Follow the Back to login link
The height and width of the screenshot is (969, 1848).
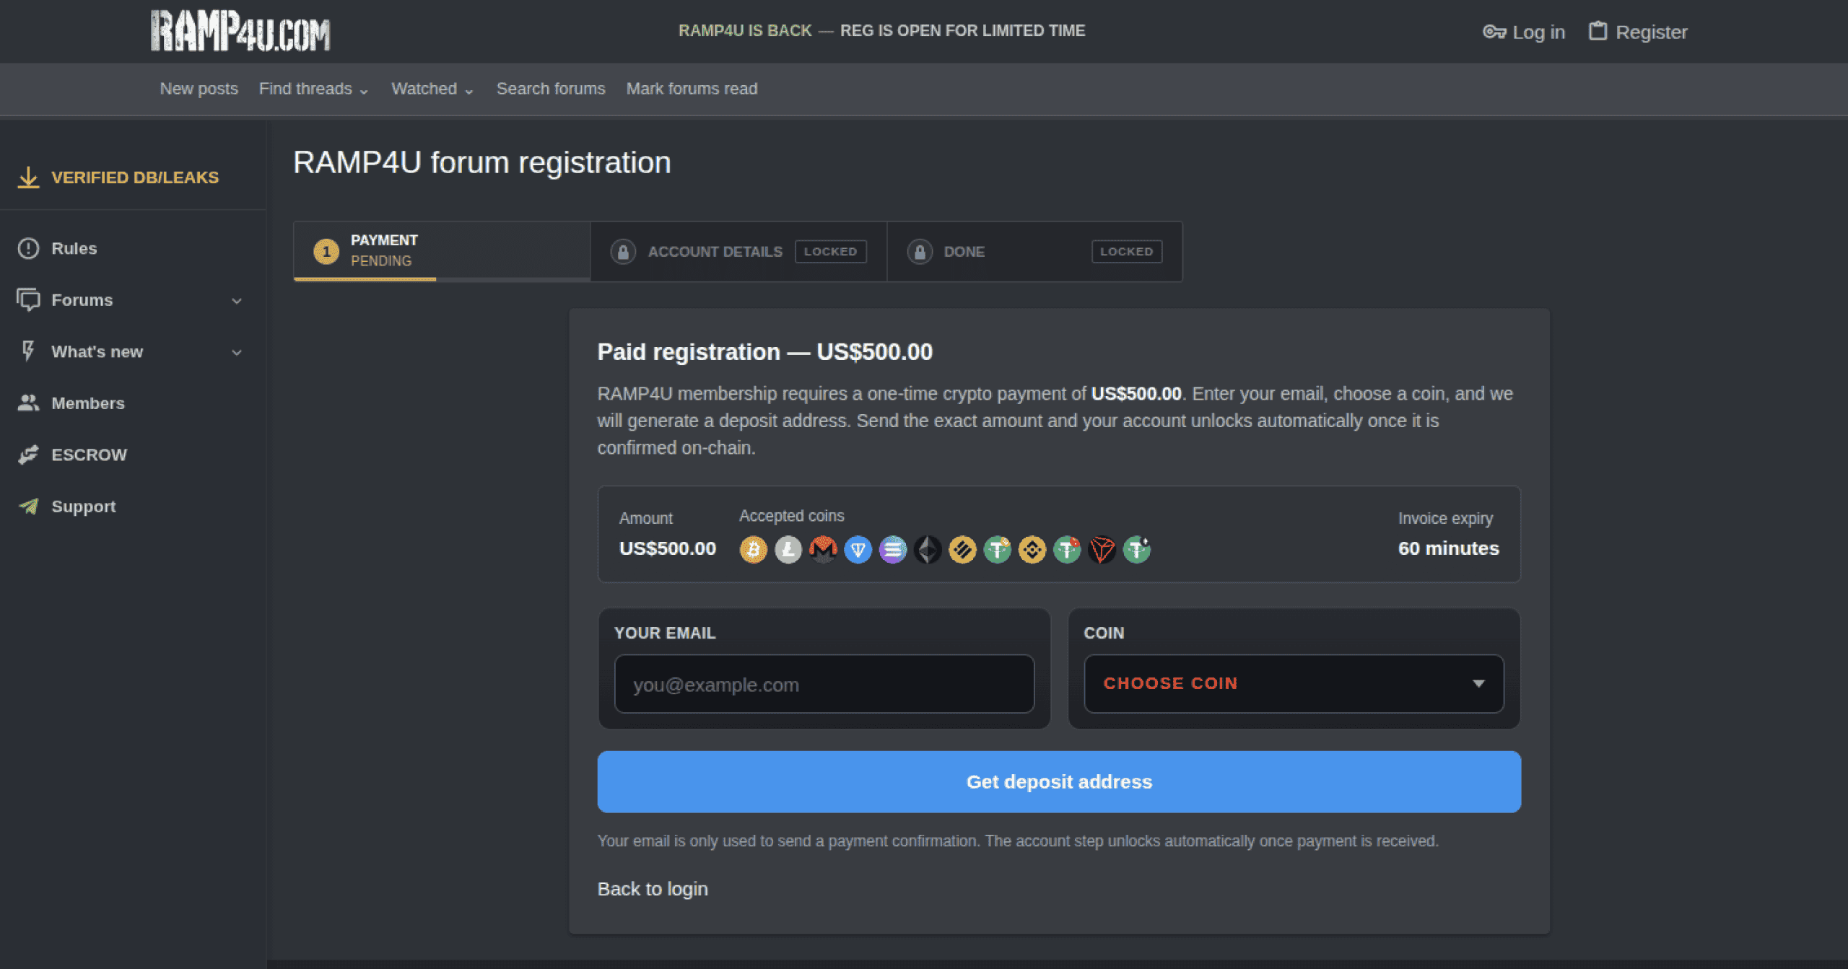point(653,889)
